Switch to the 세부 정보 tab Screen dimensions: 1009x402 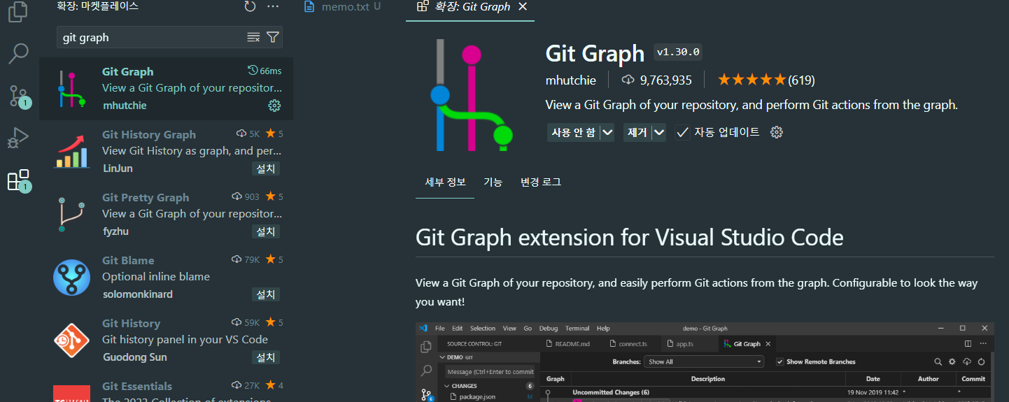click(x=446, y=182)
